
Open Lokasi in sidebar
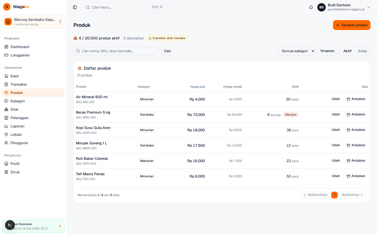point(33,134)
